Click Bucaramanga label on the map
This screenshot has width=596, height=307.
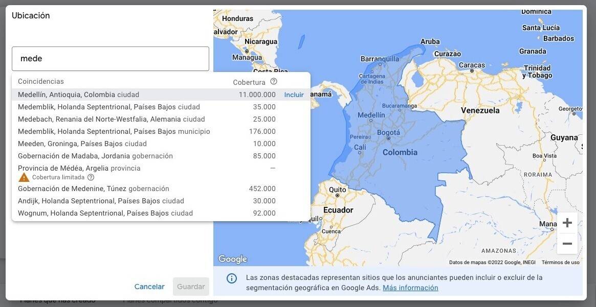pyautogui.click(x=400, y=106)
